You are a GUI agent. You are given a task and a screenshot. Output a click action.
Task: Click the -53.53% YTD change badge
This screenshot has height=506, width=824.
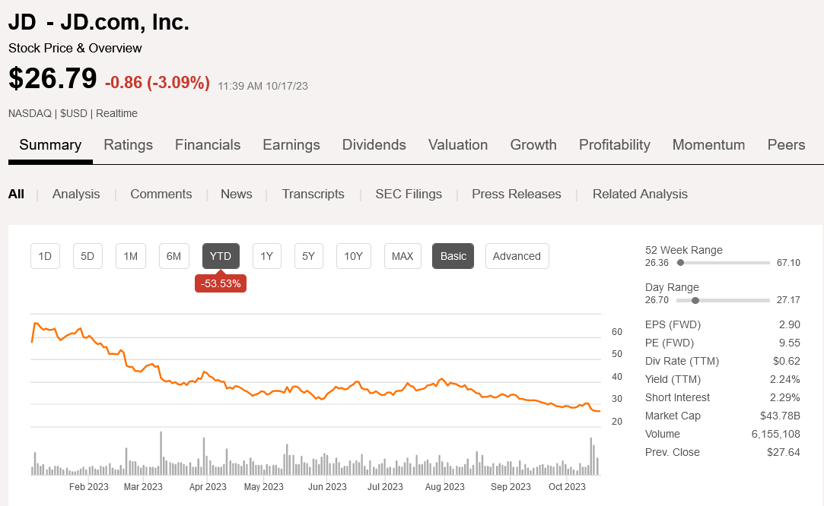coord(221,283)
